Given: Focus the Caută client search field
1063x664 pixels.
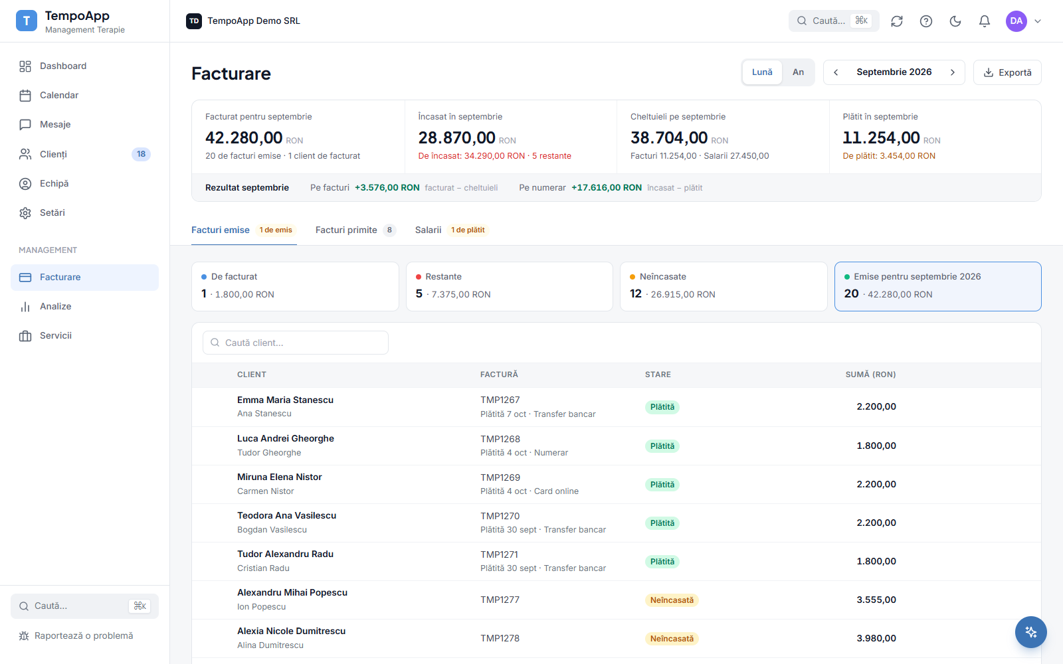Looking at the screenshot, I should point(296,343).
